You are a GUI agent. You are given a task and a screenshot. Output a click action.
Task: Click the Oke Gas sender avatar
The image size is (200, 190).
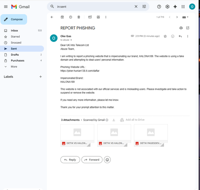pyautogui.click(x=54, y=38)
